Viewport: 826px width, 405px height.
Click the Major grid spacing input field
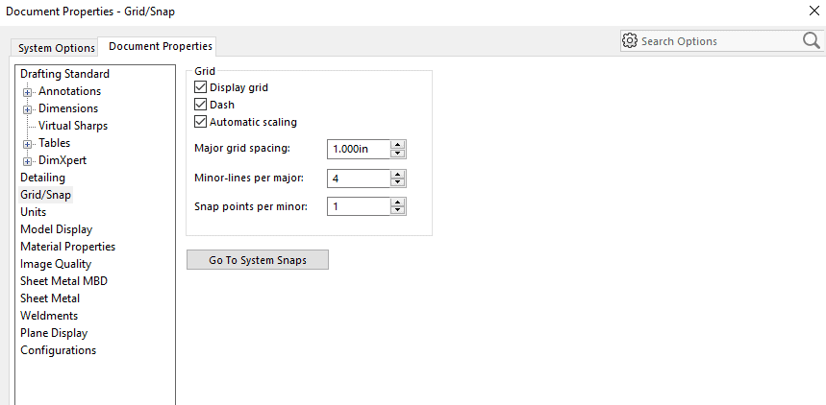point(359,149)
